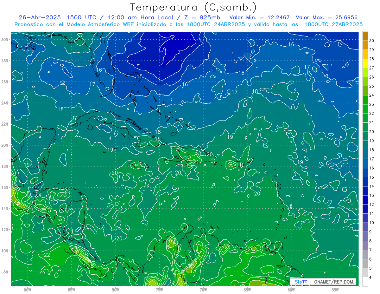Click the 22N latitude axis label
Image resolution: width=380 pixels, height=294 pixels.
5,124
